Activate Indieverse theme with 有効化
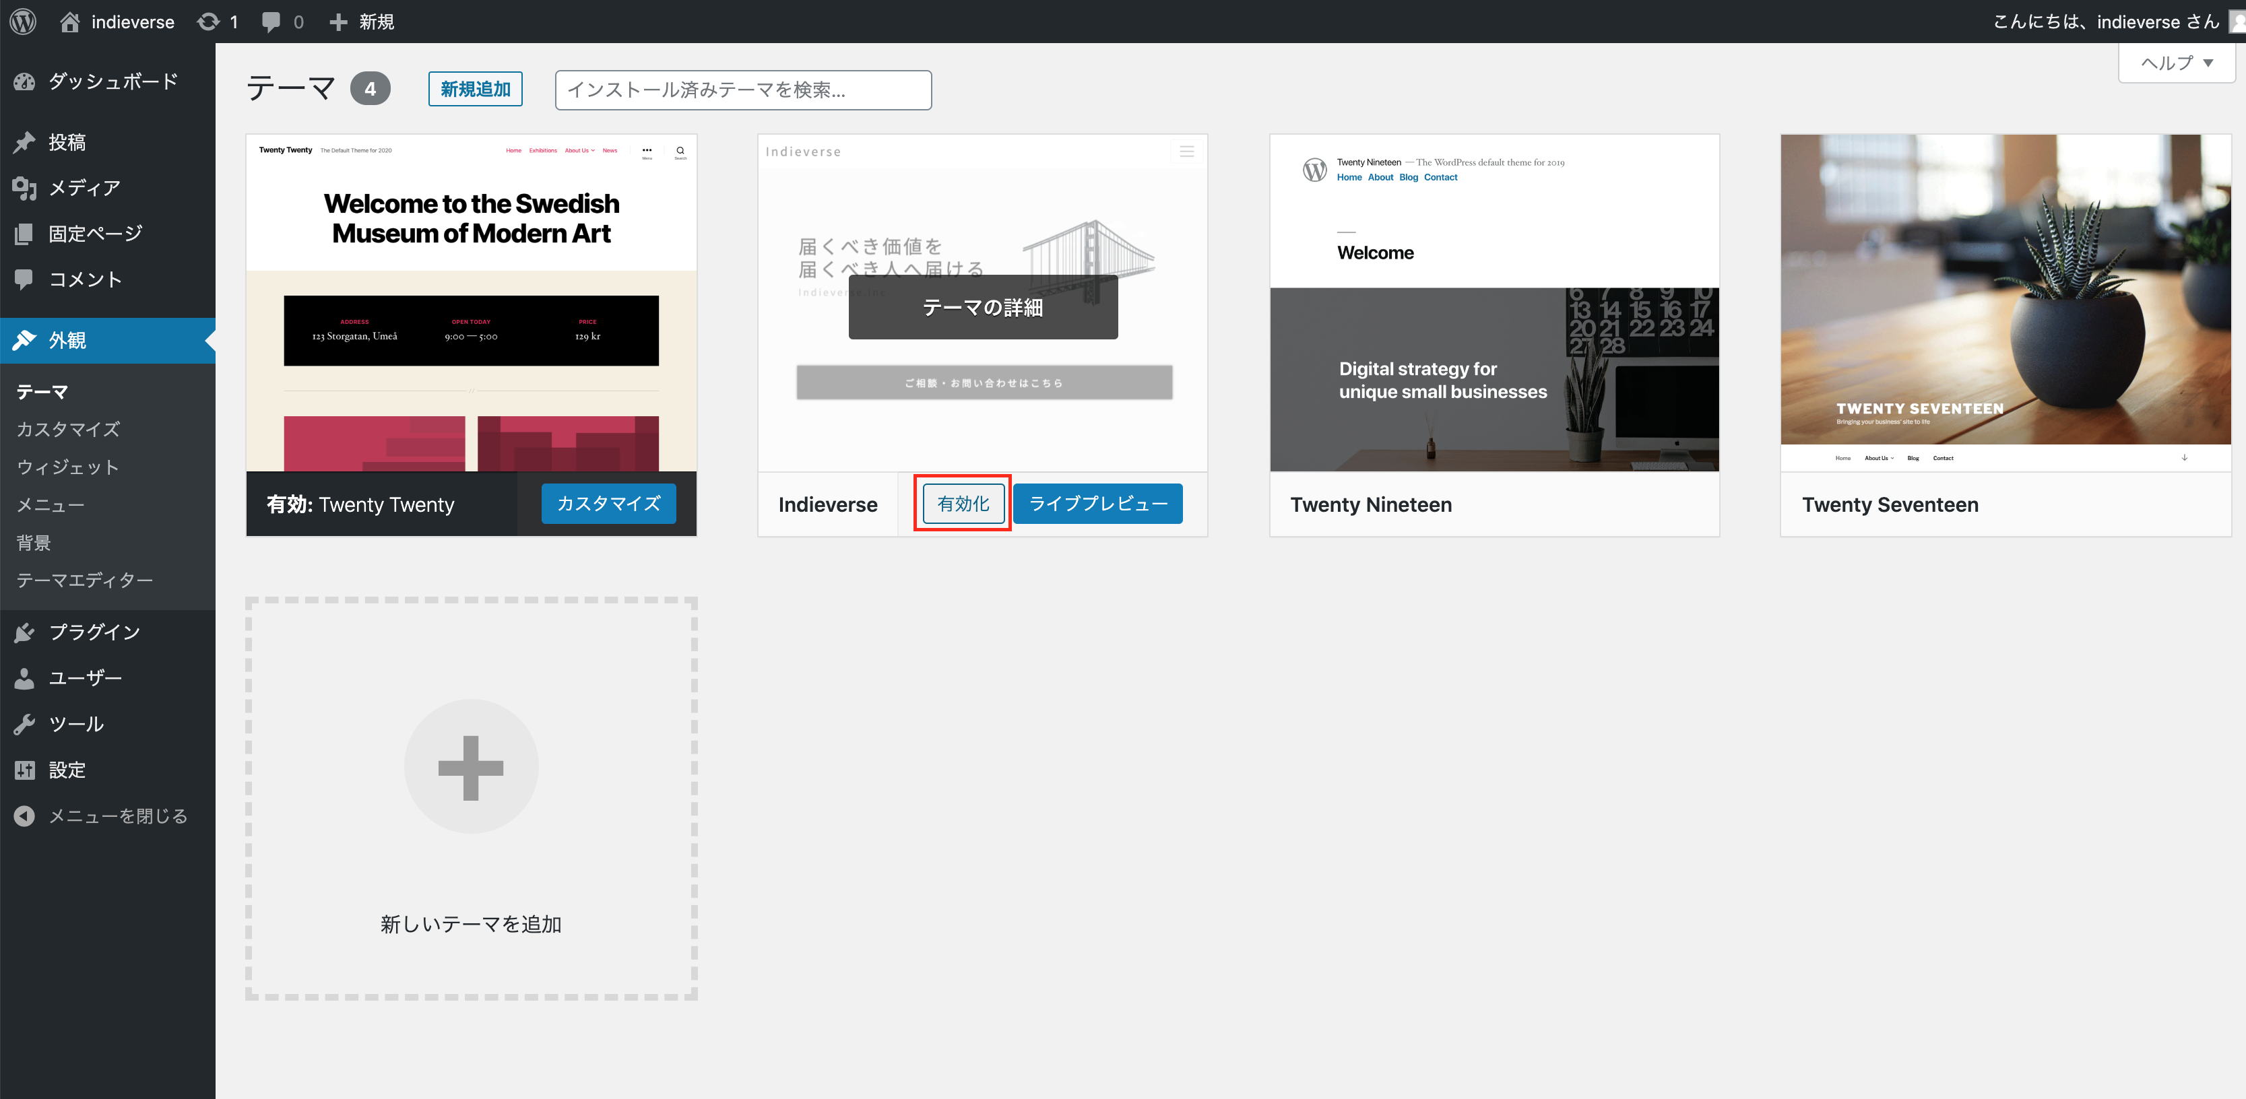The height and width of the screenshot is (1099, 2246). pos(963,503)
